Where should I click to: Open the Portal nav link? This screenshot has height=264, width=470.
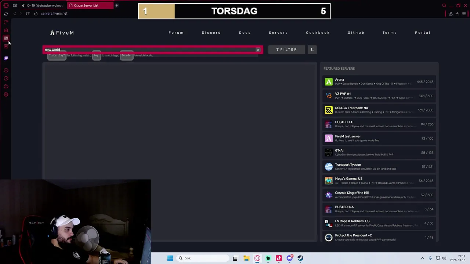pos(423,33)
